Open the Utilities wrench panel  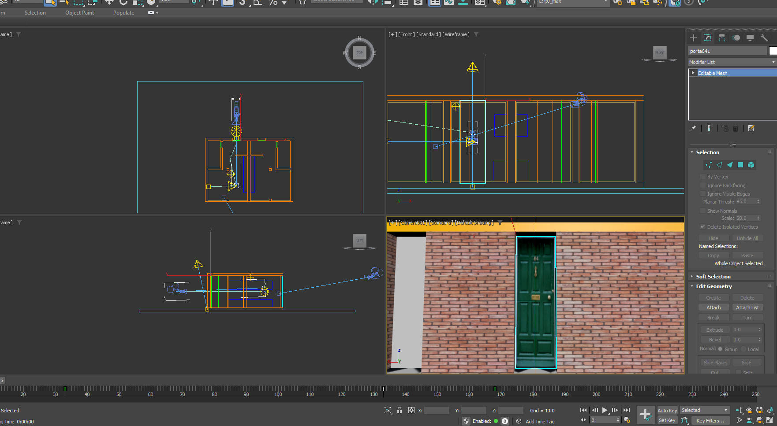764,38
